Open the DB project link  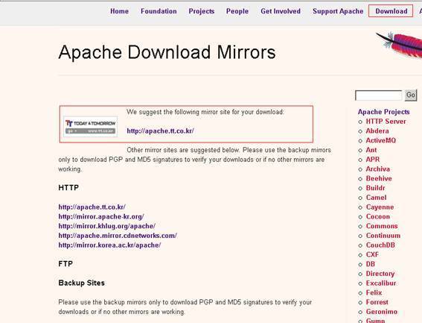(x=371, y=264)
